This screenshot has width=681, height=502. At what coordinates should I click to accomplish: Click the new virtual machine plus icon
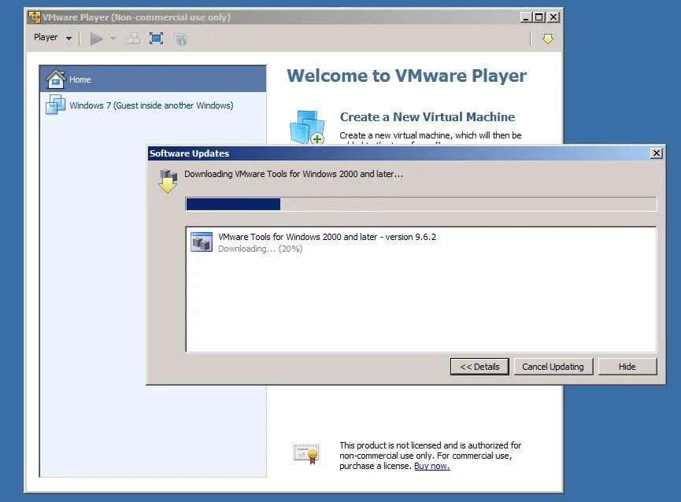[x=307, y=127]
